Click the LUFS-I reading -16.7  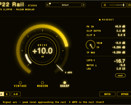(119, 61)
